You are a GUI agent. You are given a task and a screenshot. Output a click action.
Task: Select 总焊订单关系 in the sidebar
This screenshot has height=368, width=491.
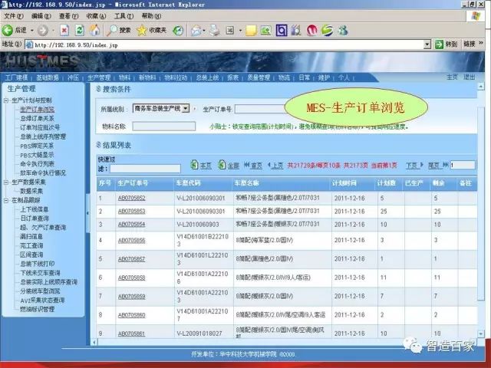click(x=38, y=119)
